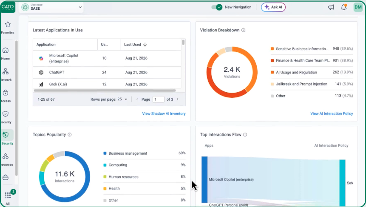Image resolution: width=366 pixels, height=207 pixels.
Task: Open the Security shield with checkmark icon
Action: [6, 114]
